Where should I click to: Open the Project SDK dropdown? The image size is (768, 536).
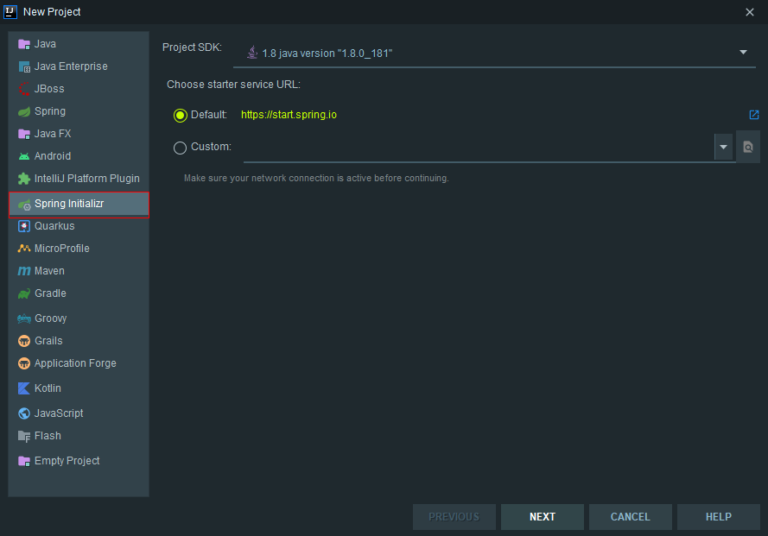pyautogui.click(x=495, y=54)
